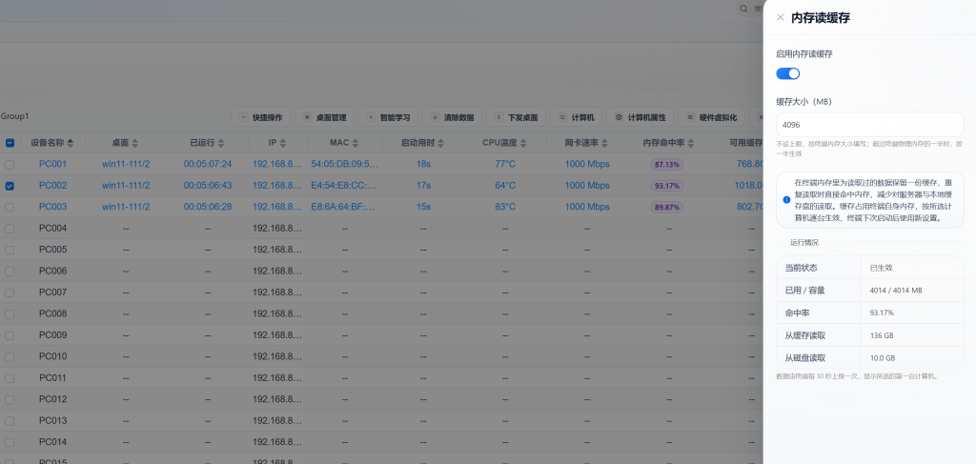Sort by the MAC column arrows
The height and width of the screenshot is (464, 976).
(354, 143)
